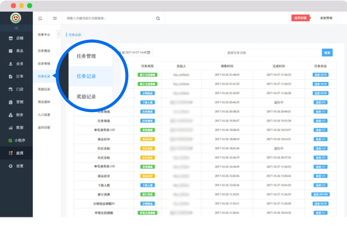Screen dimensions: 347x234
Task: Open 商品 in the dark sidebar
Action: [x=16, y=51]
